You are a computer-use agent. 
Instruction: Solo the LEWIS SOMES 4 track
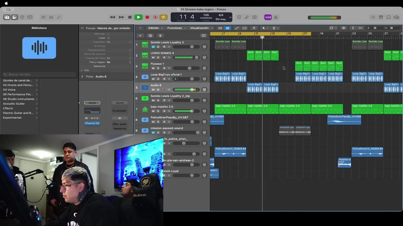tap(158, 57)
